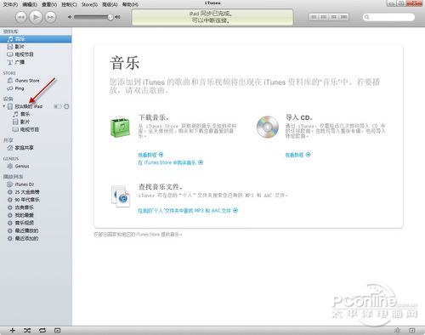Viewport: 425px width, 335px height.
Task: Open the 查看(V) menu
Action: 49,4
